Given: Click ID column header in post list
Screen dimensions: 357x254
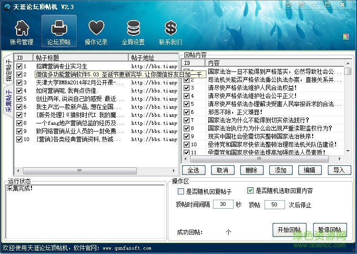Looking at the screenshot, I should tap(24, 58).
